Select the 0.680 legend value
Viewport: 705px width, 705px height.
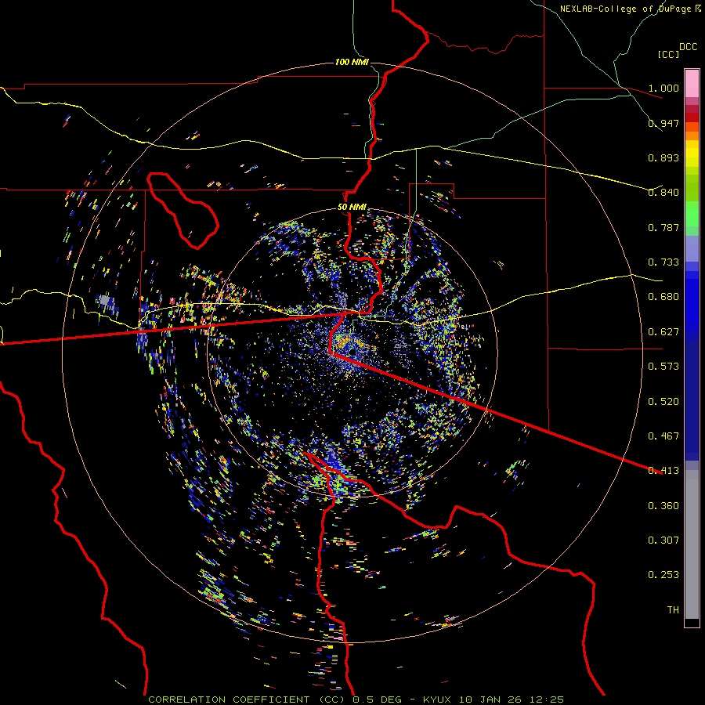click(663, 297)
